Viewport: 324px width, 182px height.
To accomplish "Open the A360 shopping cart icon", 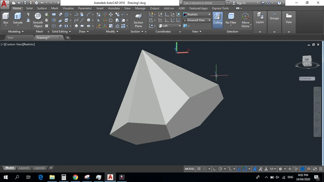I will [x=263, y=3].
